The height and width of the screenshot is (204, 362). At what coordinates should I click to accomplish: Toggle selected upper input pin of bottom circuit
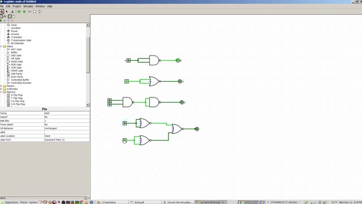[124, 123]
